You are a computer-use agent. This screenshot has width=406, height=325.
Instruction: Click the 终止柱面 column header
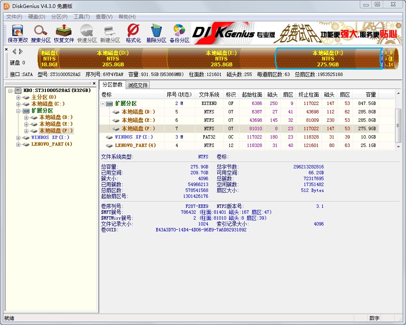(308, 95)
